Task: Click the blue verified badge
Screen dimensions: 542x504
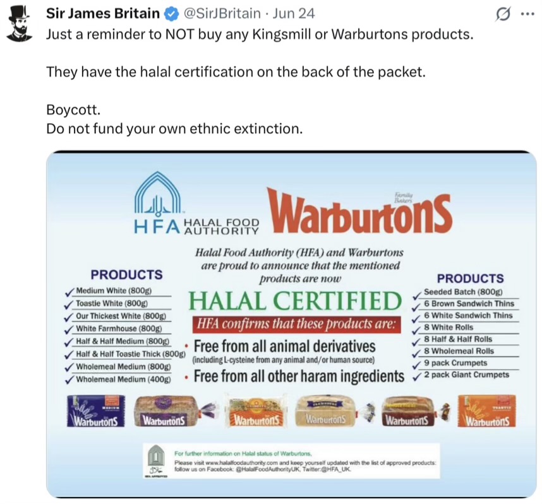Action: pos(171,14)
